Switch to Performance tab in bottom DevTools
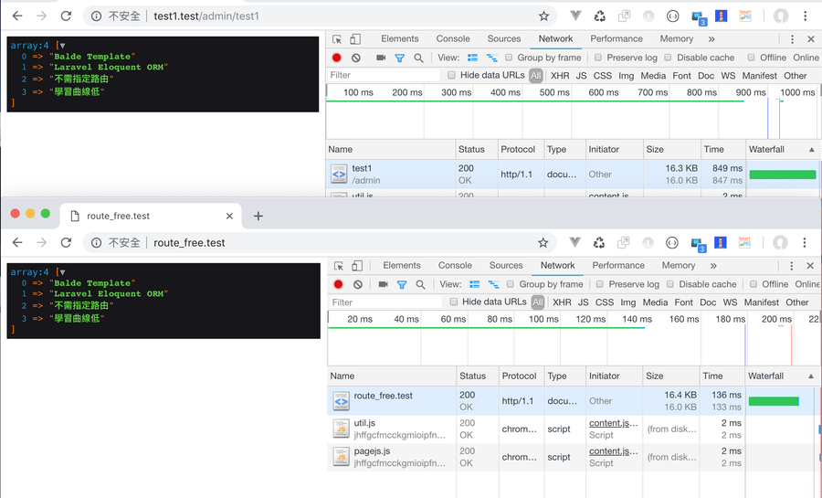822x498 pixels. click(618, 265)
